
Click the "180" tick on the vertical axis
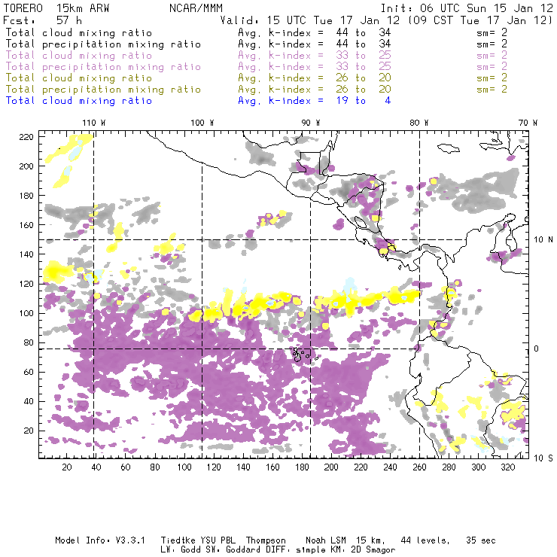[26, 196]
